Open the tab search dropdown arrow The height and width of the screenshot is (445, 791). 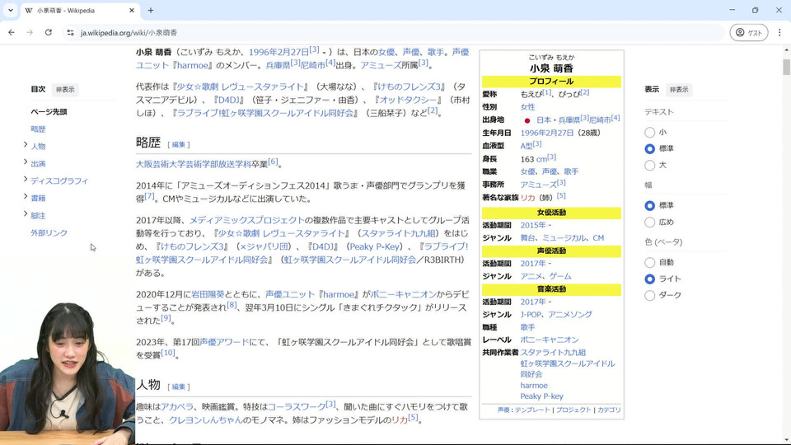pyautogui.click(x=10, y=10)
